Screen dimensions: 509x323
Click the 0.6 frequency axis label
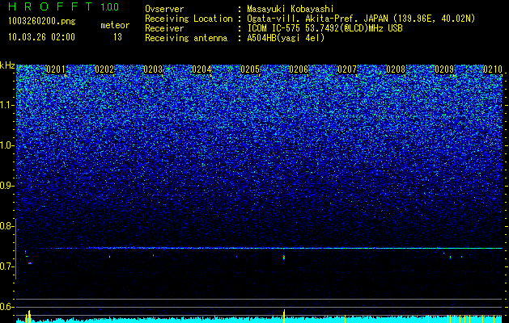(6, 307)
